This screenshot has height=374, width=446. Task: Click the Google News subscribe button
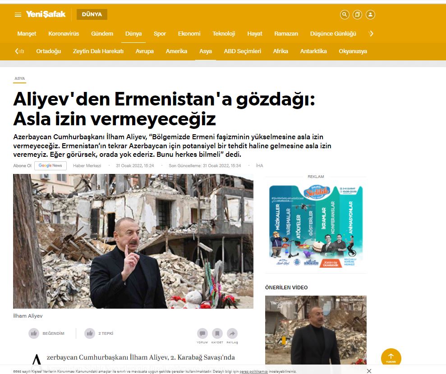(51, 166)
